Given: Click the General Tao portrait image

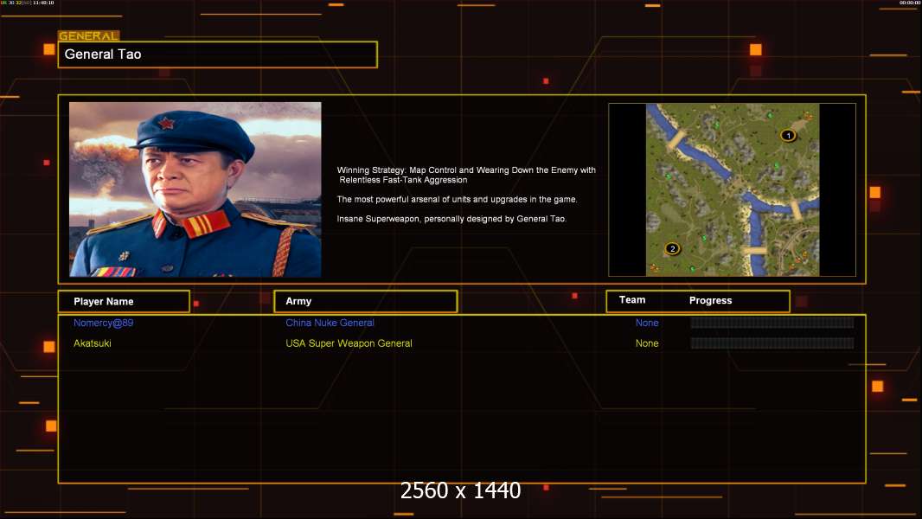Looking at the screenshot, I should click(x=195, y=189).
